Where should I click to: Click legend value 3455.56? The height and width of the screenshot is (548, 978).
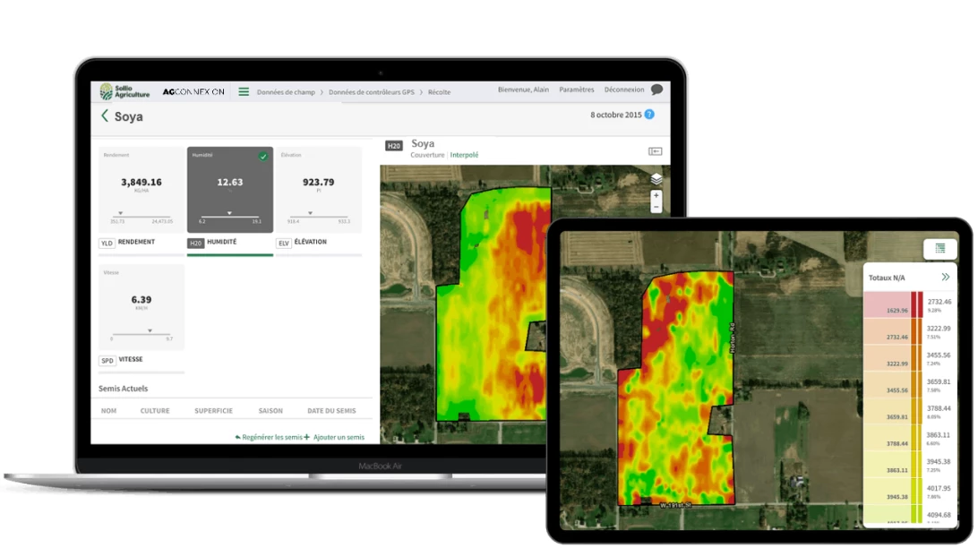click(x=938, y=355)
